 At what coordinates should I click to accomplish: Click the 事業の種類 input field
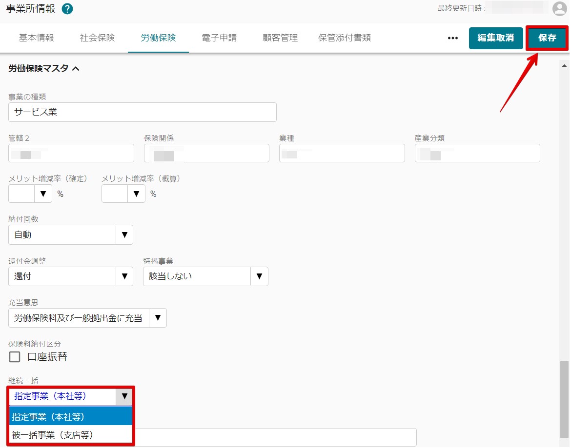point(143,112)
